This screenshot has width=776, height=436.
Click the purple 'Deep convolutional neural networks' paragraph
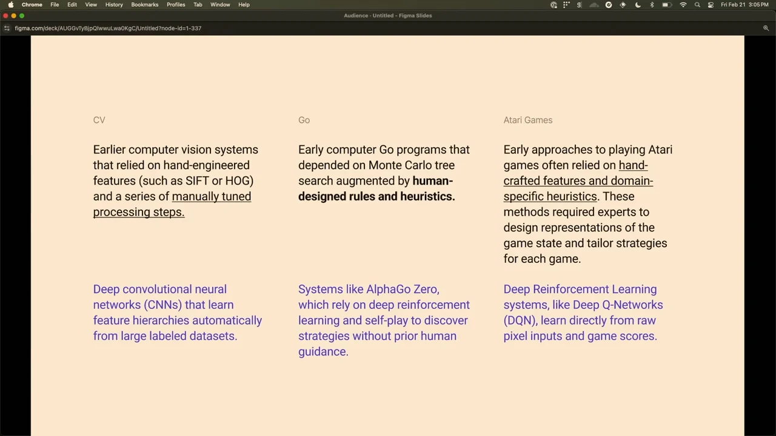pyautogui.click(x=178, y=312)
